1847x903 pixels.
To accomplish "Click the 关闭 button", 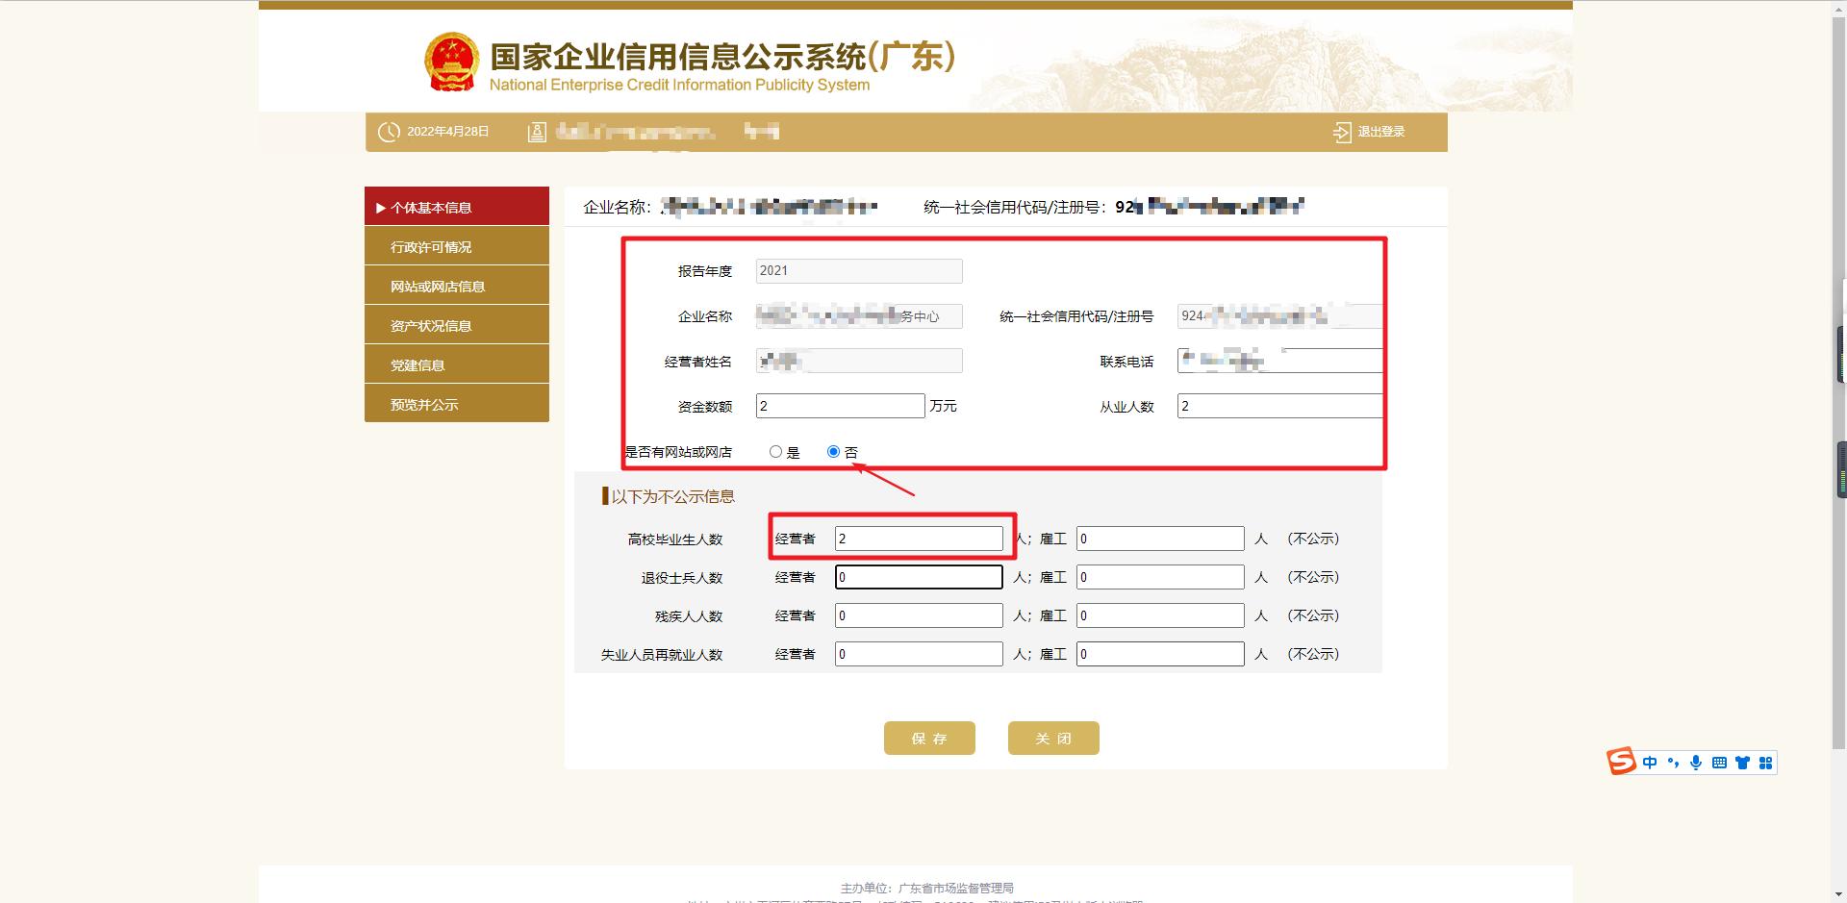I will pos(1052,738).
